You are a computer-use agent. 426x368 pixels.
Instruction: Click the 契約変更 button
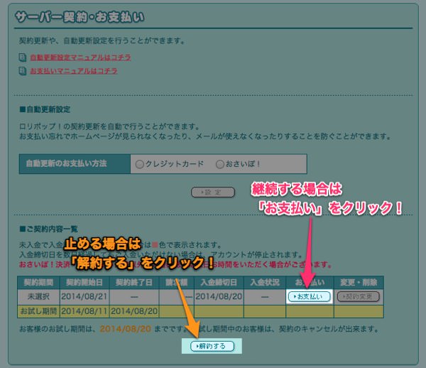(x=359, y=296)
